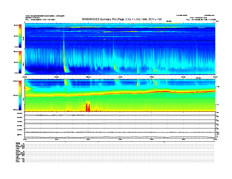Image resolution: width=232 pixels, height=179 pixels.
Task: Click the 12:00 label on the bottom time axis
Action: (120, 139)
